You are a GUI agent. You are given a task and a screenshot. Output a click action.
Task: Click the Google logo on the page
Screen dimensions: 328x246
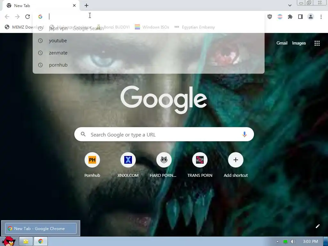[x=164, y=100]
